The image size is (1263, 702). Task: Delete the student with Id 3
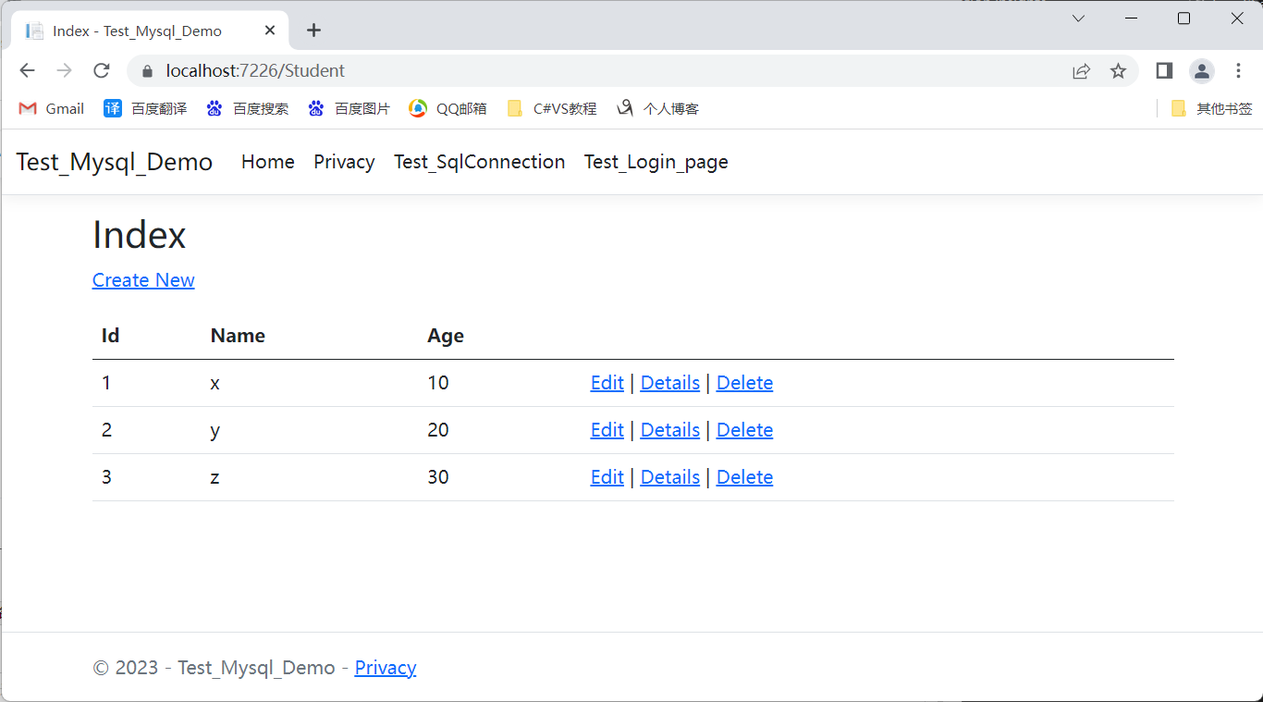pos(744,477)
